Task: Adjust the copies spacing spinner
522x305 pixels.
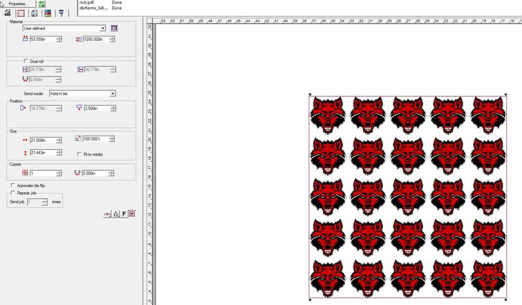Action: pyautogui.click(x=111, y=173)
